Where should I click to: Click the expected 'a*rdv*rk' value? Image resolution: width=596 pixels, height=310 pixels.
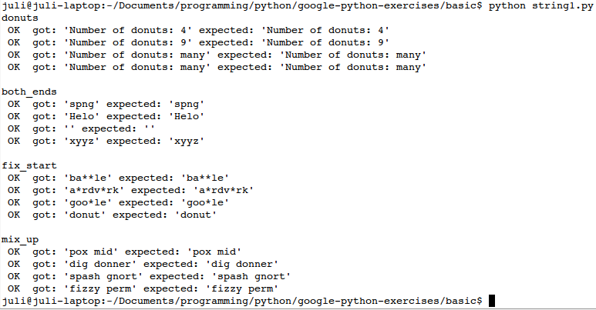pyautogui.click(x=223, y=190)
